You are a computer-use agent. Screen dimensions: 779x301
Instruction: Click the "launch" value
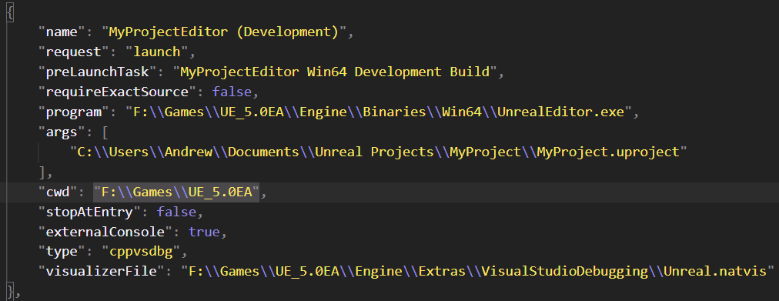tap(156, 52)
